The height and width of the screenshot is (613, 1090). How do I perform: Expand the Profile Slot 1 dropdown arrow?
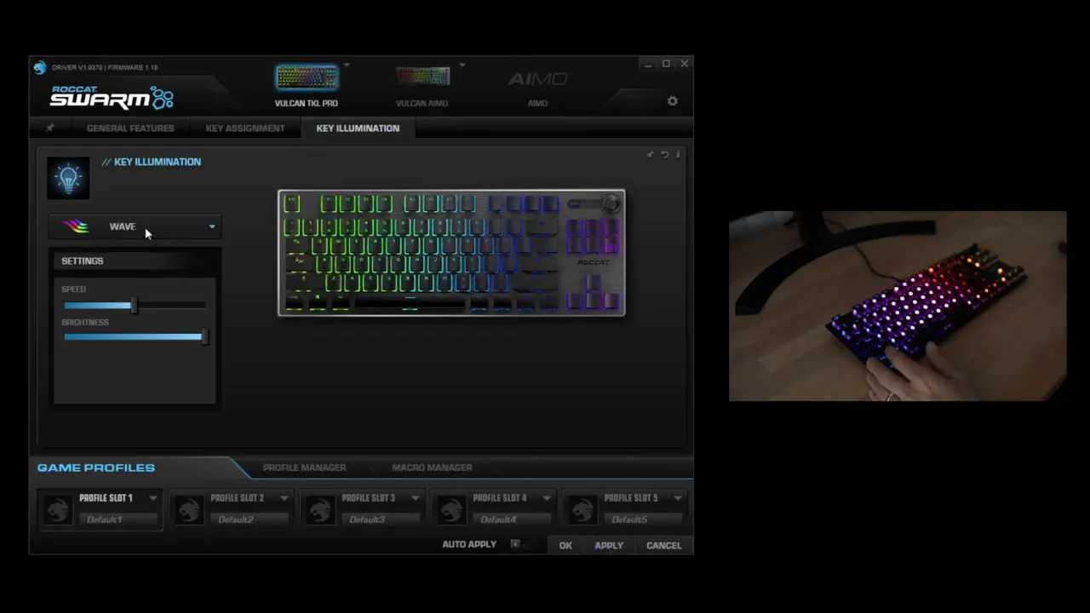[153, 498]
